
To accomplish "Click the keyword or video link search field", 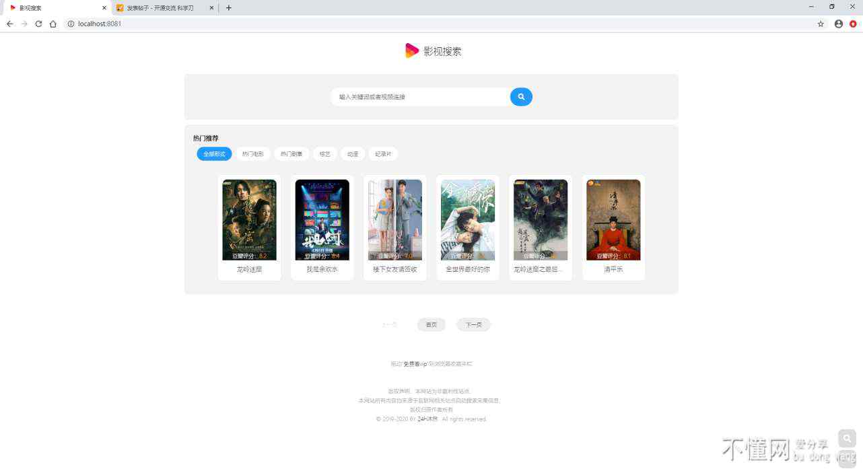I will [420, 97].
